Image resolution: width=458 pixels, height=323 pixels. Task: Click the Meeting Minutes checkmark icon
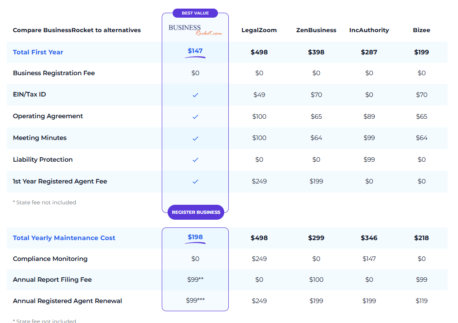click(195, 138)
